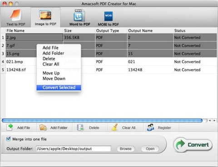
Task: Click the Open output folder button
Action: click(x=150, y=149)
